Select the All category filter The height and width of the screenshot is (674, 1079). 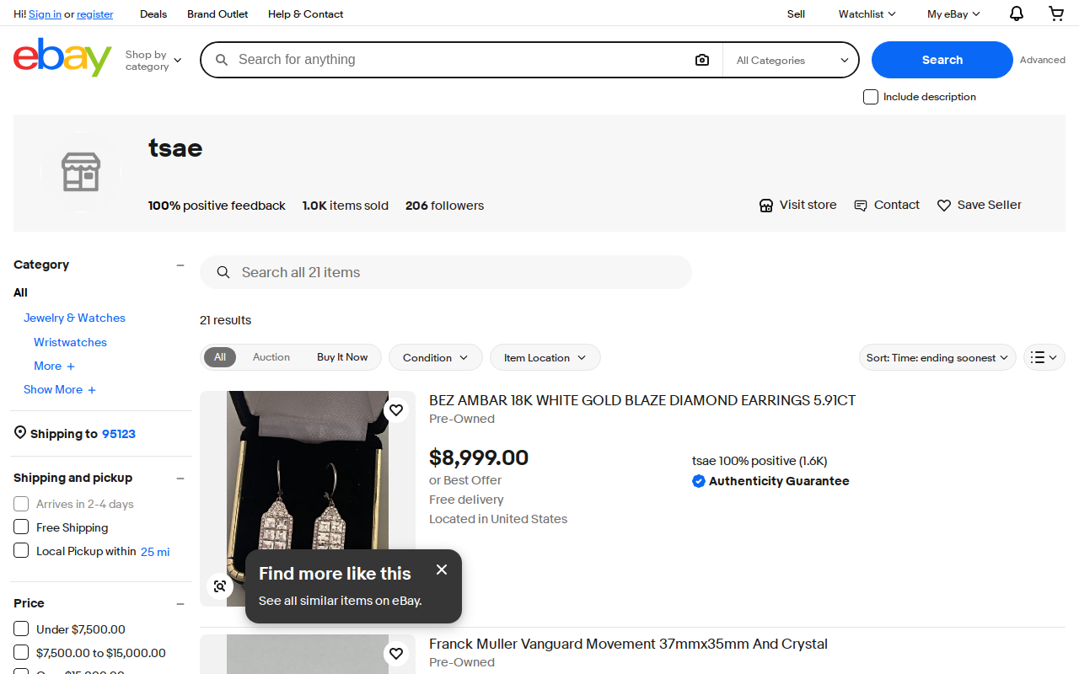click(20, 292)
